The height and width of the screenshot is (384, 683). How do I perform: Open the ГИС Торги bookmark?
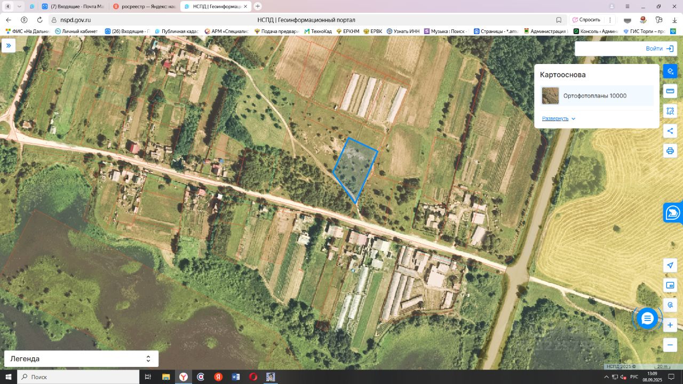coord(644,31)
